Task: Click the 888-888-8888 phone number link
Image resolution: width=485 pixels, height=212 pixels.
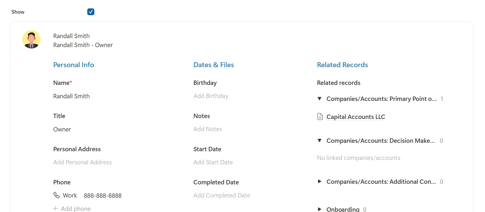Action: 103,196
